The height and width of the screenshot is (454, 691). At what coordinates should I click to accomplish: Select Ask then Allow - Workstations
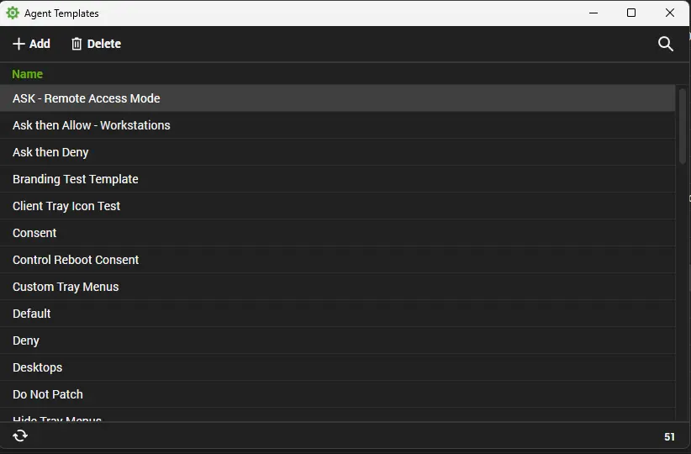[x=337, y=125]
